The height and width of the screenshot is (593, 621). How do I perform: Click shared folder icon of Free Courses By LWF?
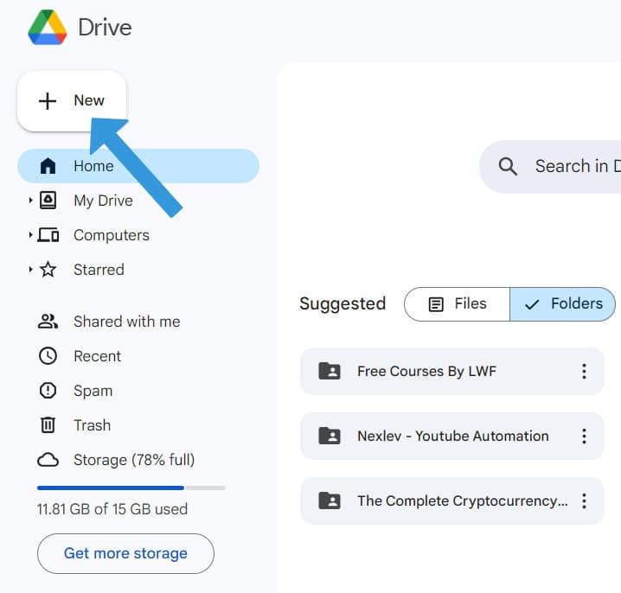click(330, 371)
